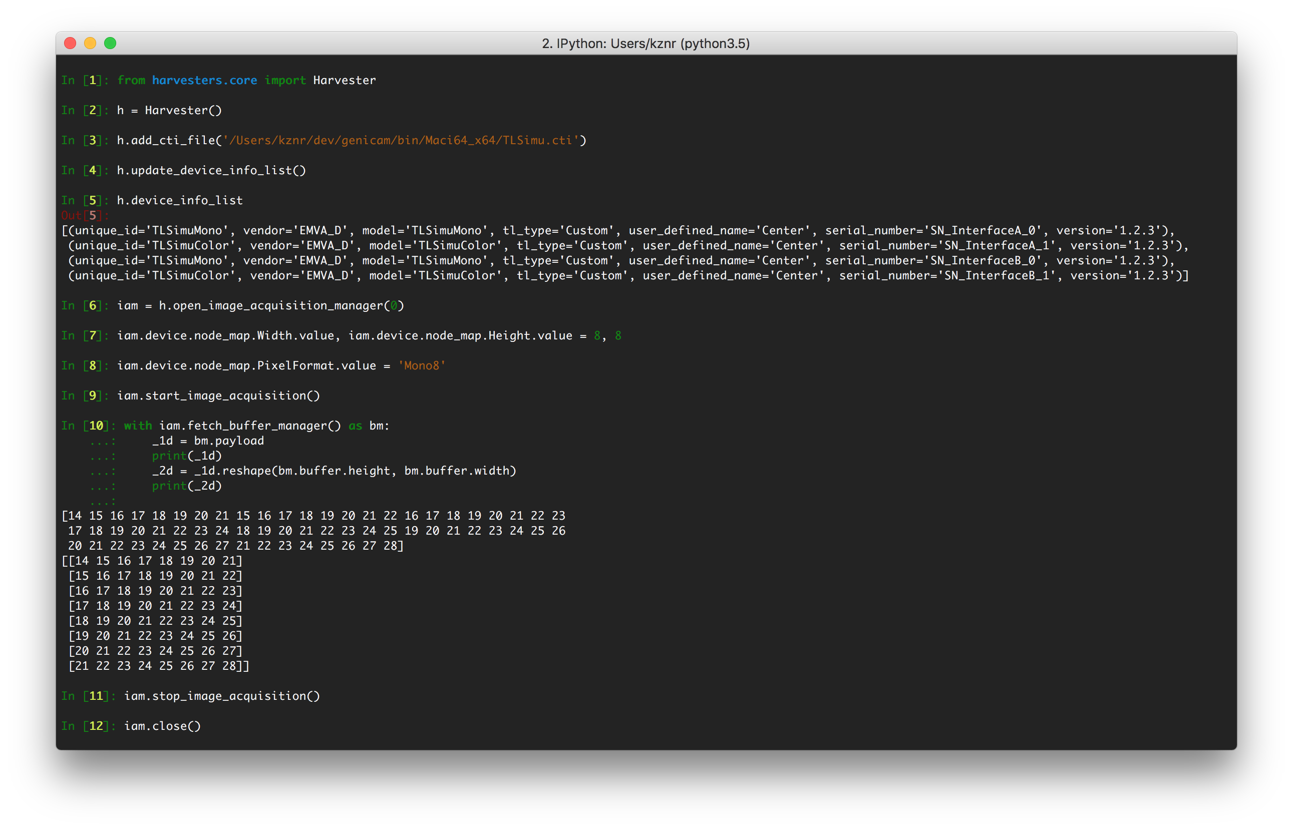Click the orange 'Mono8' string

tap(422, 366)
